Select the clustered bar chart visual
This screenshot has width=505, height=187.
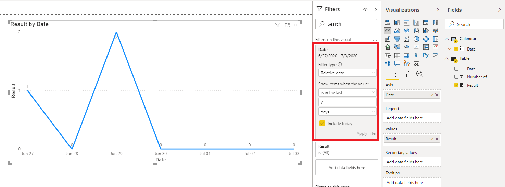(x=407, y=23)
